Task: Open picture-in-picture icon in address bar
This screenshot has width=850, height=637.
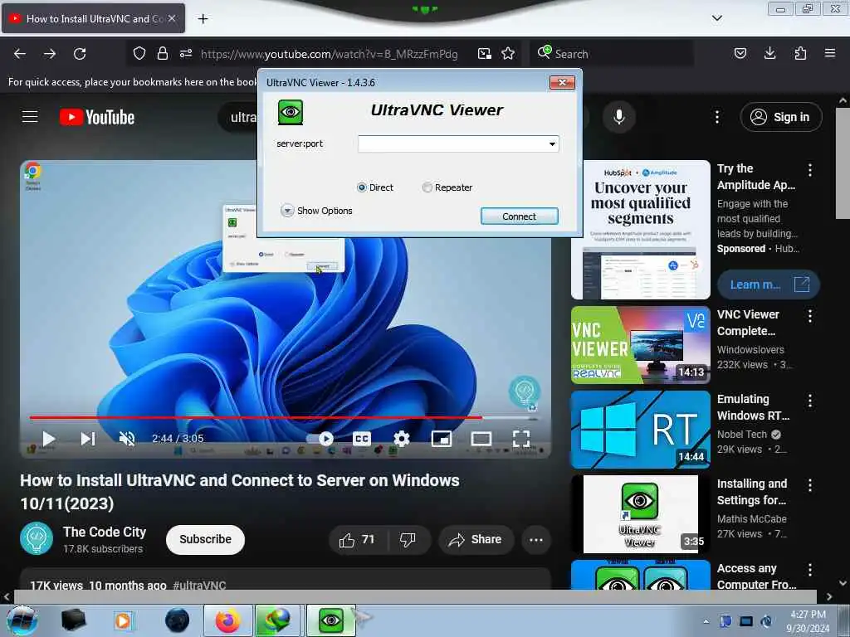Action: pos(484,54)
